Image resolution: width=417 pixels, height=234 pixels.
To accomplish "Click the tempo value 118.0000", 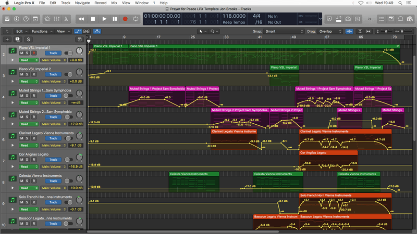I will pos(234,16).
